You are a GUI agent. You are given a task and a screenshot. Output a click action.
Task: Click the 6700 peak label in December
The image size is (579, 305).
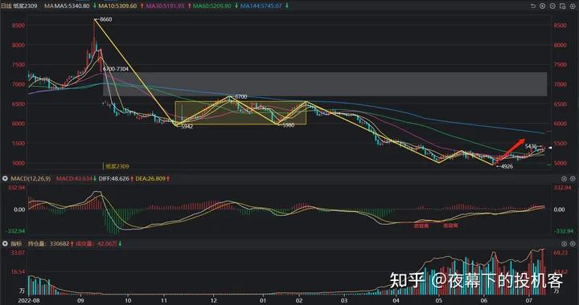coord(241,96)
